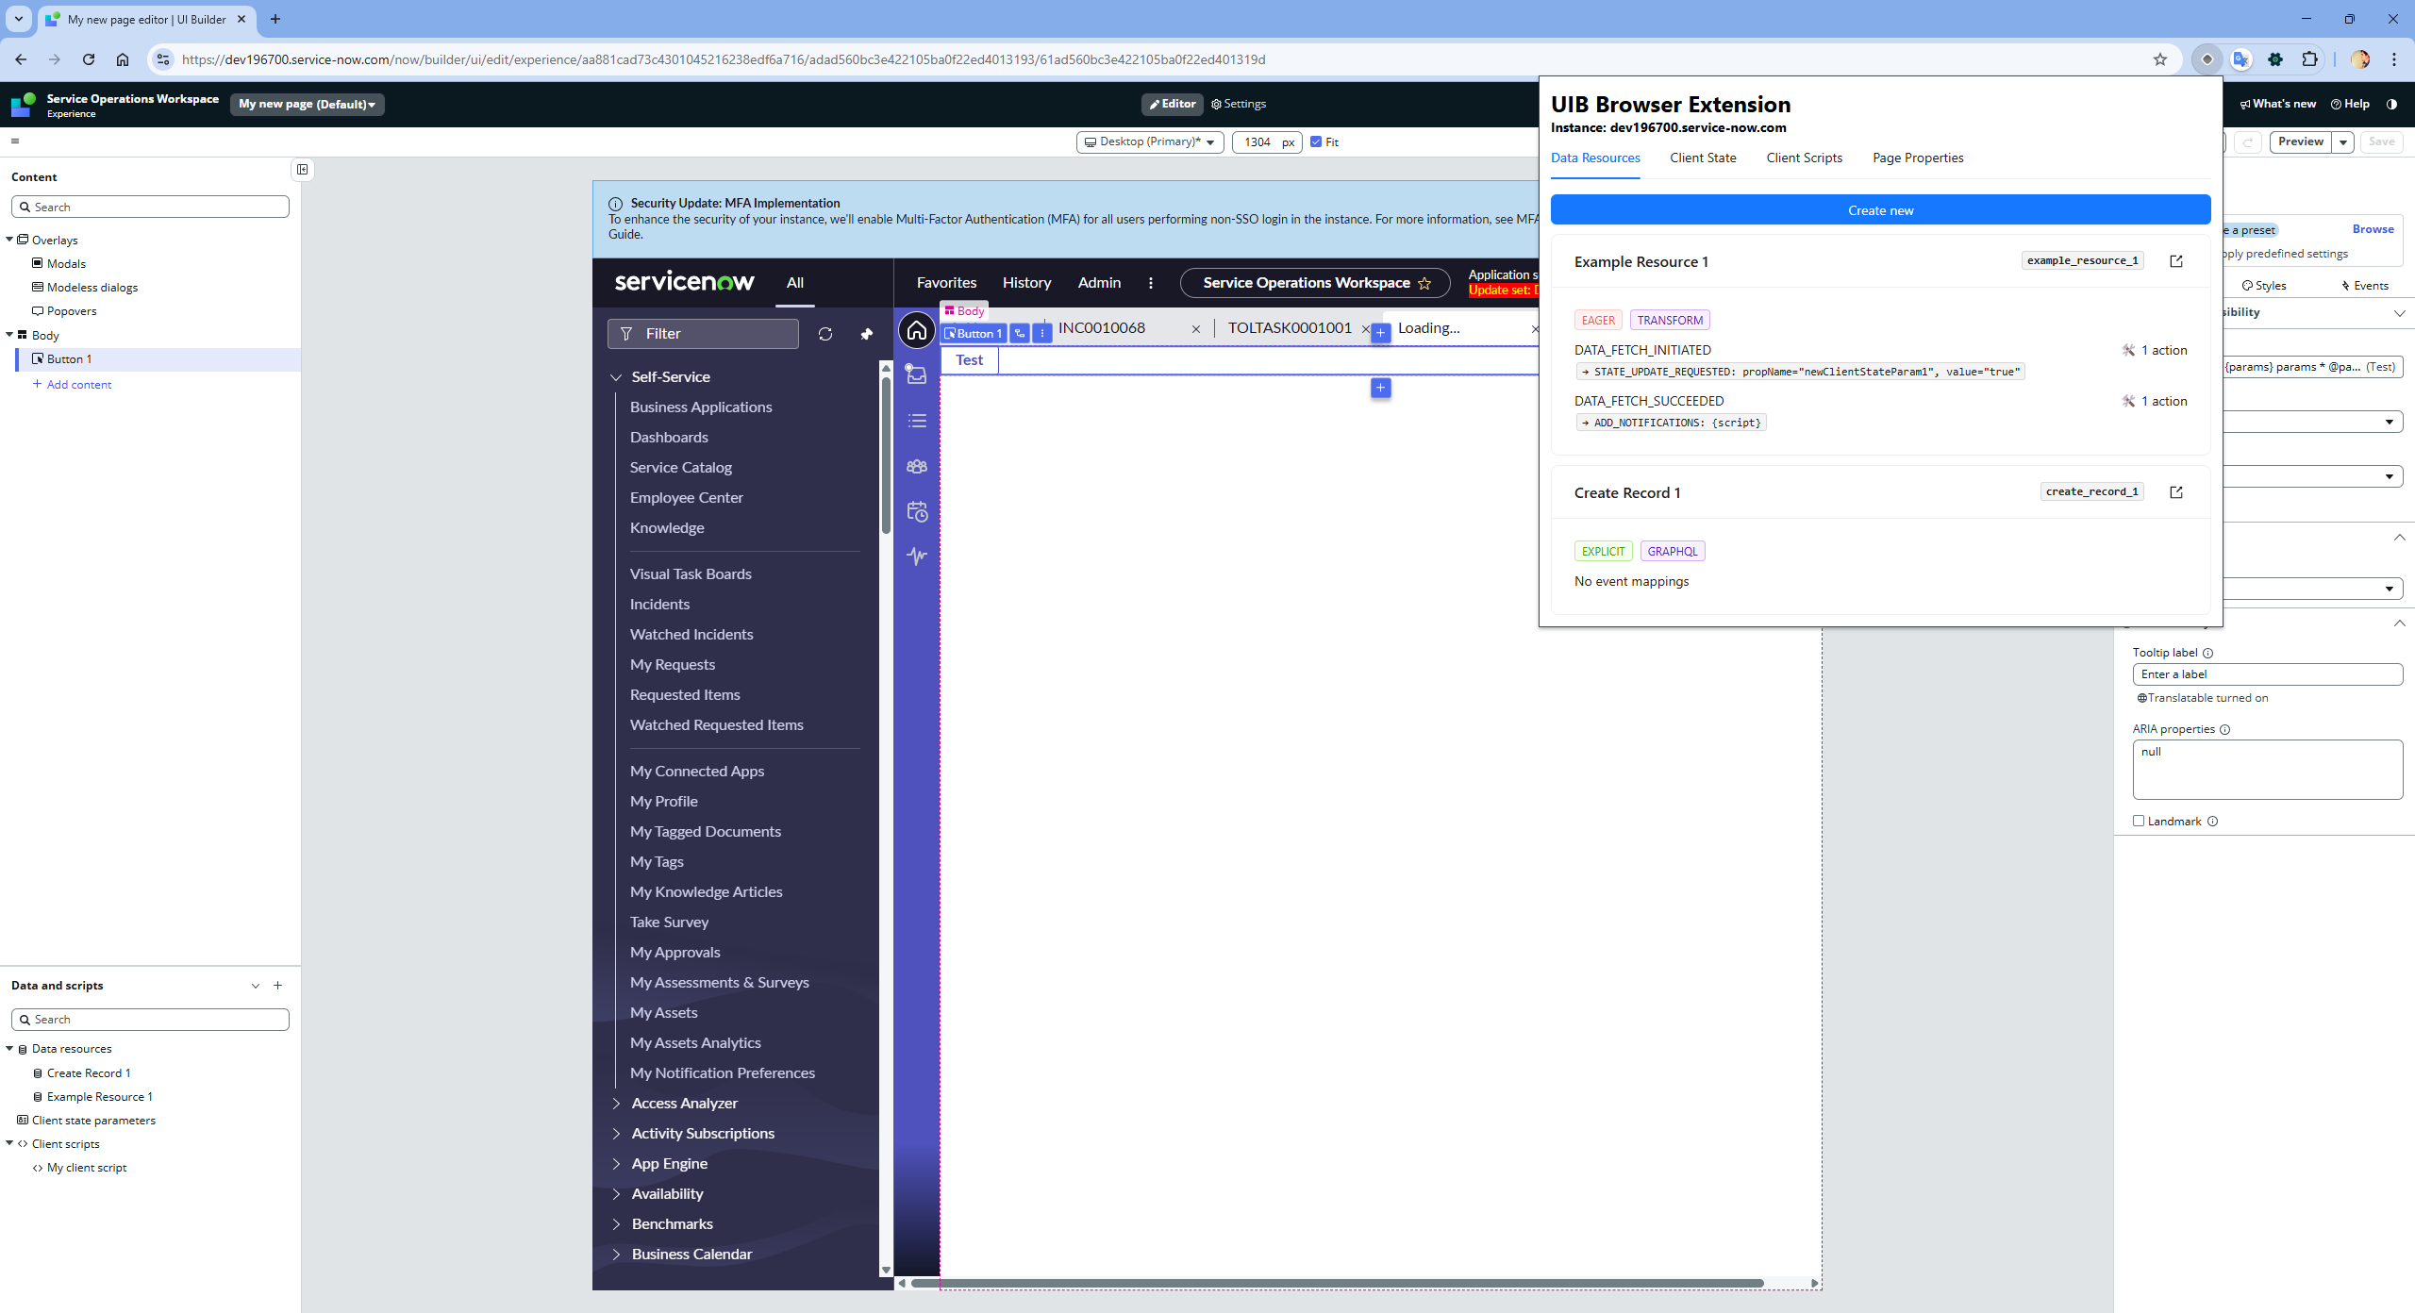Open the Desktop (Primary) viewport dropdown
The width and height of the screenshot is (2415, 1313).
pyautogui.click(x=1150, y=142)
